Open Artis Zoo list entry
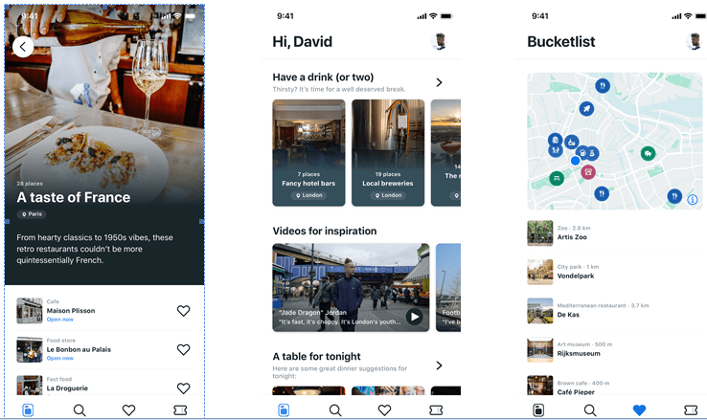Screen dimensions: 707x420 click(613, 233)
